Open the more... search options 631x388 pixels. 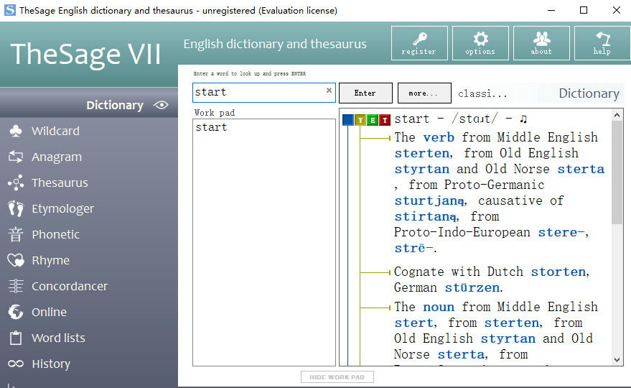[424, 93]
